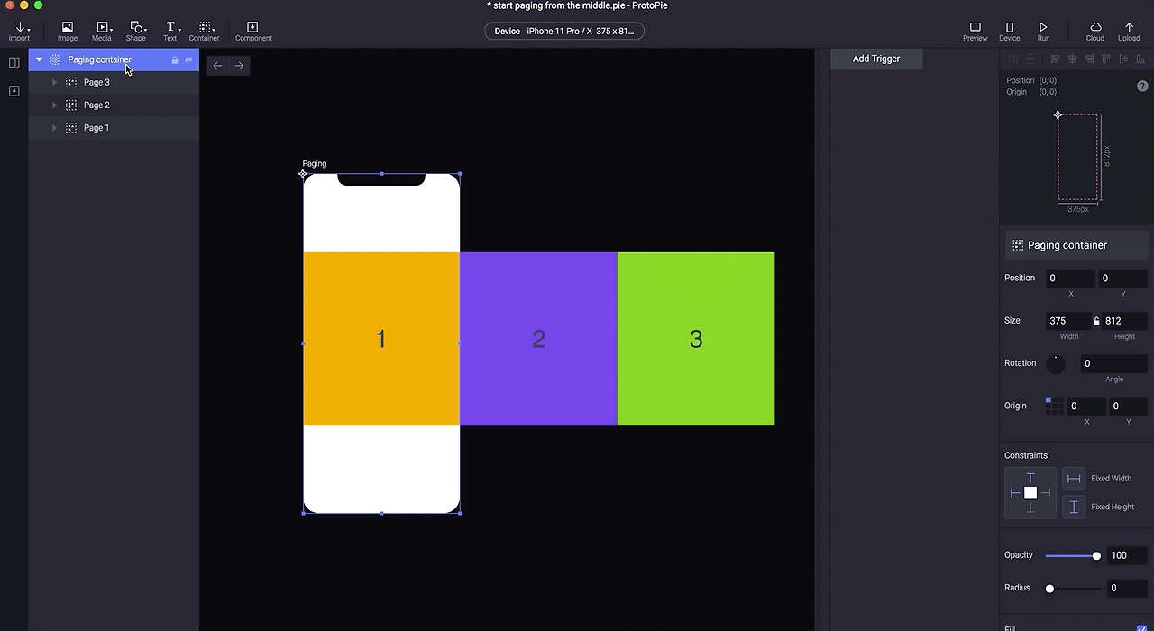The image size is (1154, 631).
Task: Click the Position Y input field
Action: (1122, 278)
